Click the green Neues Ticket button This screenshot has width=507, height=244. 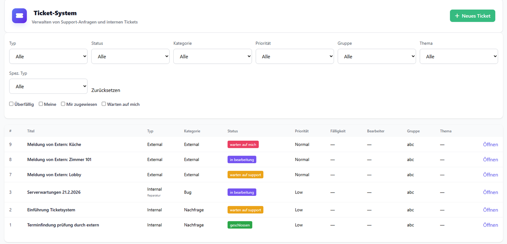pyautogui.click(x=472, y=16)
